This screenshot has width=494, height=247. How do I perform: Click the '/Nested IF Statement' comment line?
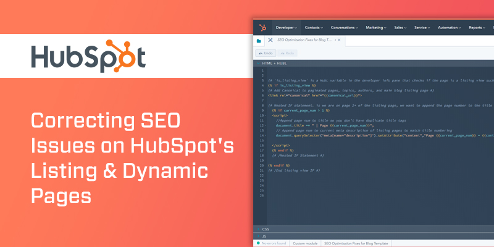point(298,156)
